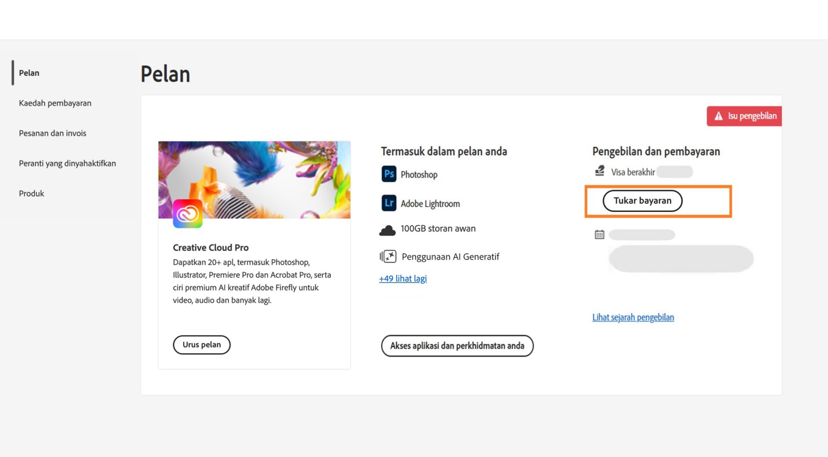Click the Creative Cloud Pro plan artwork
This screenshot has height=457, width=828.
coord(254,179)
